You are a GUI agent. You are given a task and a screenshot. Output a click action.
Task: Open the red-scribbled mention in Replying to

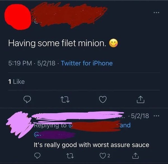point(95,126)
